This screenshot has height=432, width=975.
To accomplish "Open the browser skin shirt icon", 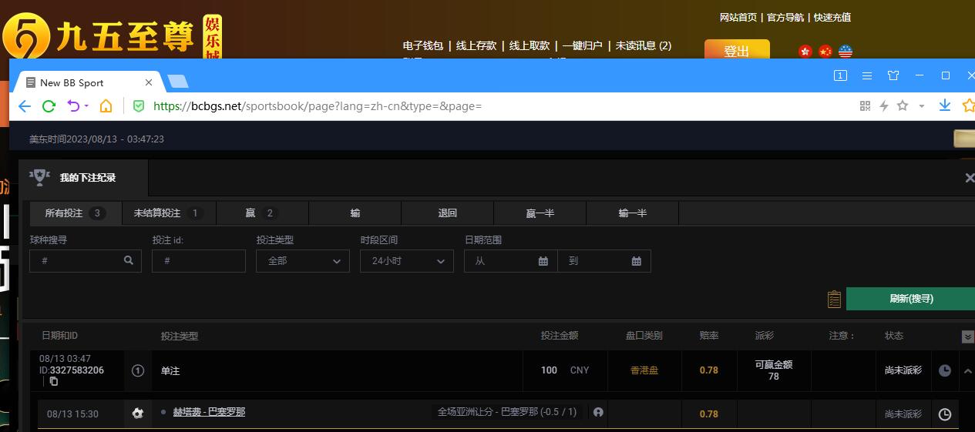I will click(893, 75).
